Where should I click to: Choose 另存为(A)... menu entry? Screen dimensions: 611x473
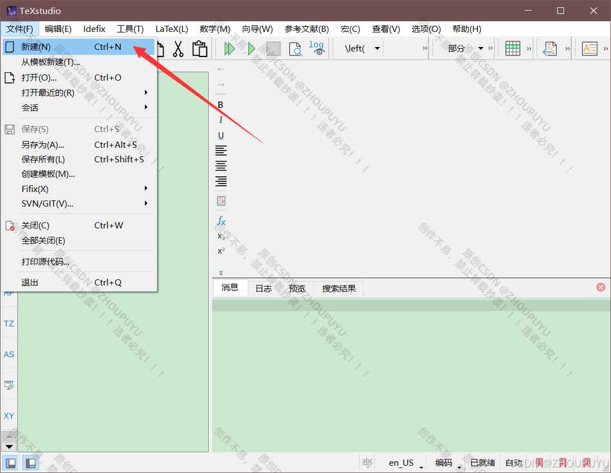coord(79,144)
